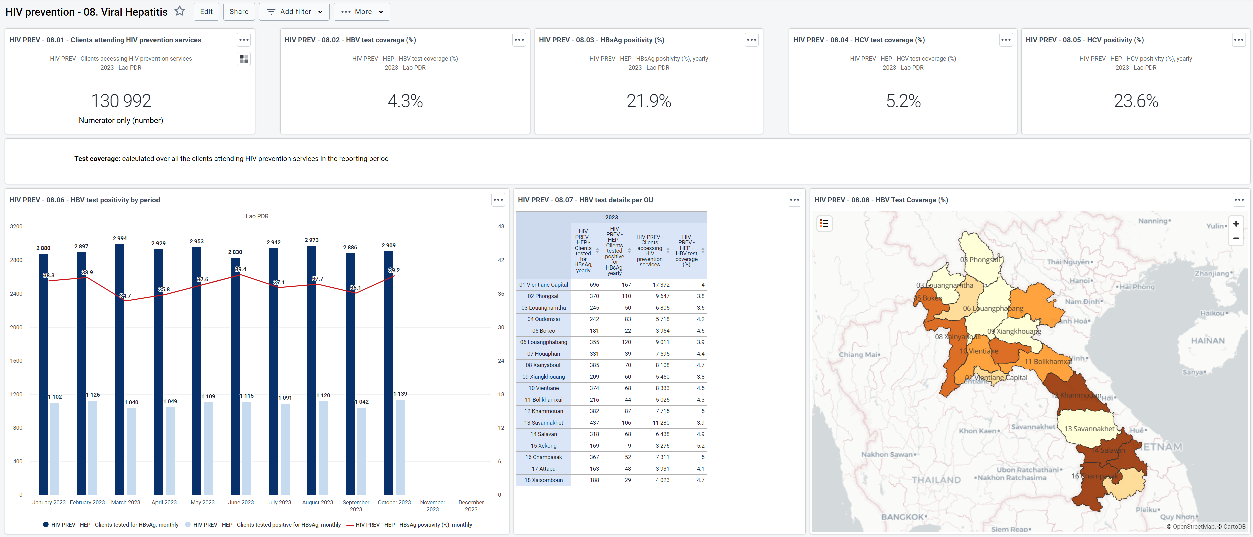This screenshot has width=1253, height=537.
Task: Expand the More dropdown menu
Action: tap(362, 12)
